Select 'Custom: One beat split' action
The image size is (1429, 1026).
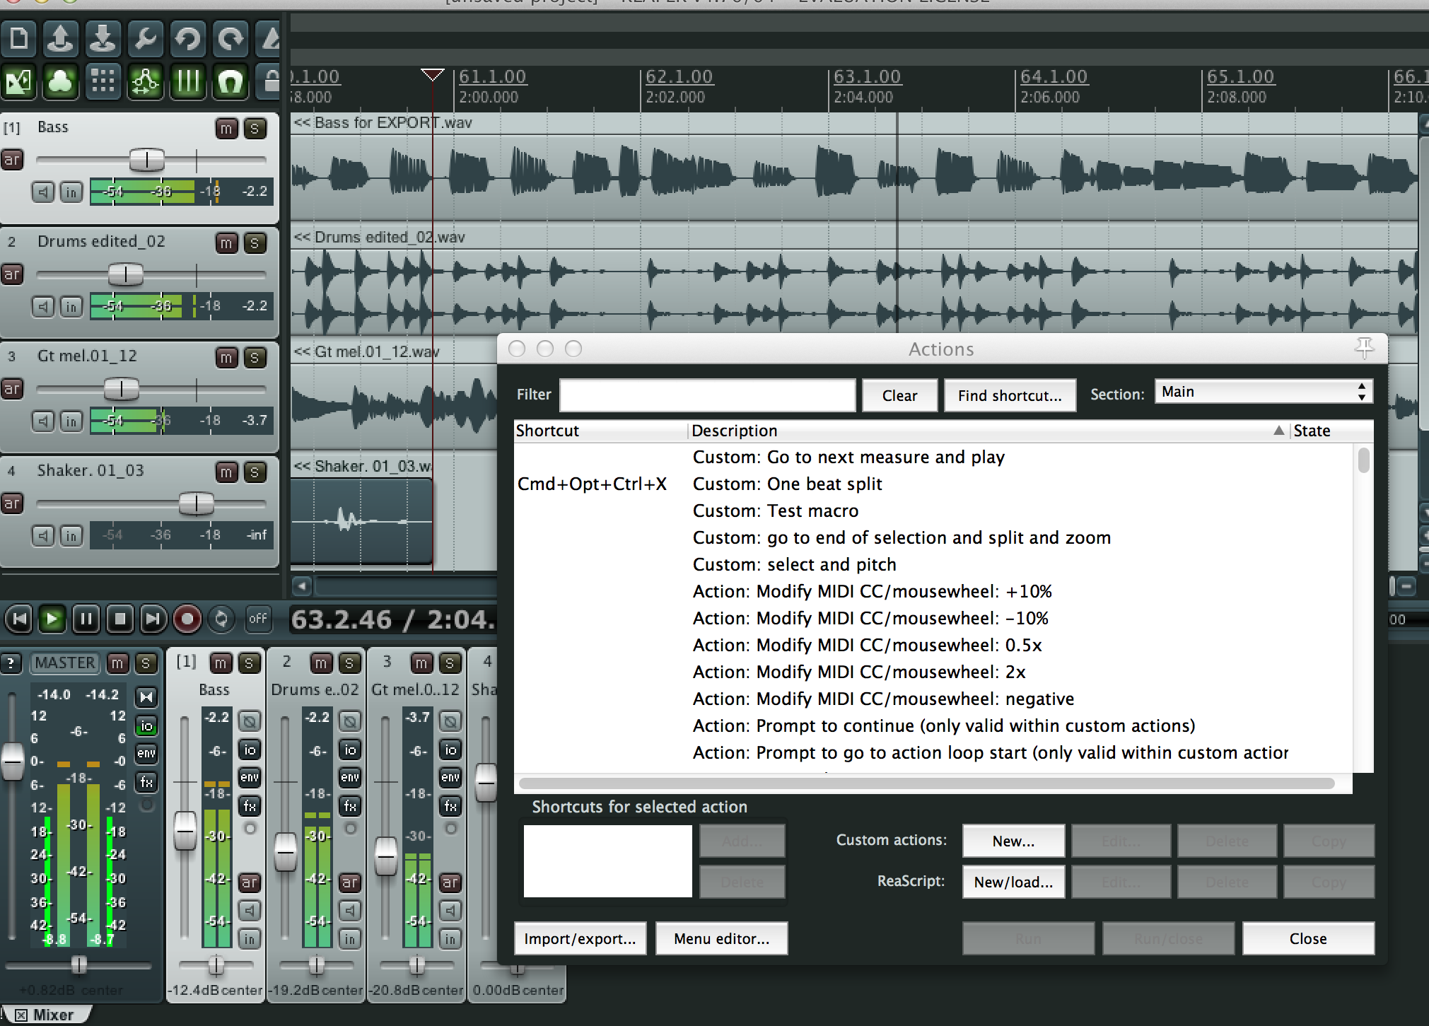(787, 484)
